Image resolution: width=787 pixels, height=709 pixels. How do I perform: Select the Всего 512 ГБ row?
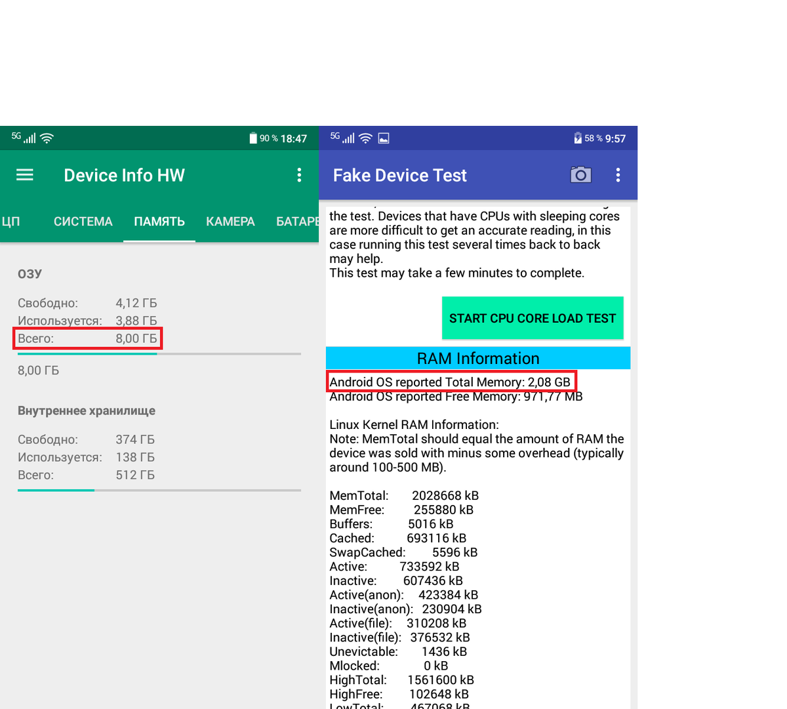pyautogui.click(x=86, y=475)
